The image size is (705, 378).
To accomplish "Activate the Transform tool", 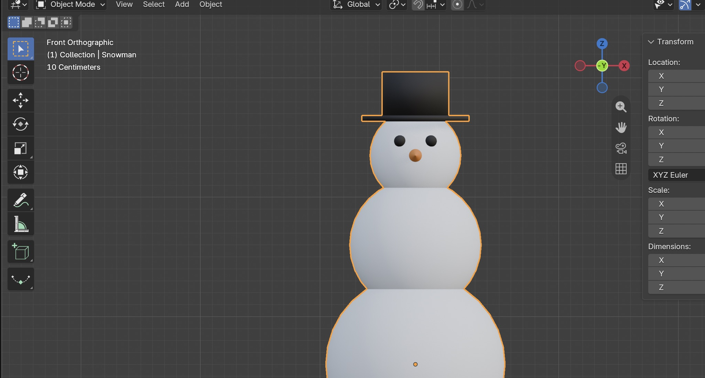I will point(21,172).
